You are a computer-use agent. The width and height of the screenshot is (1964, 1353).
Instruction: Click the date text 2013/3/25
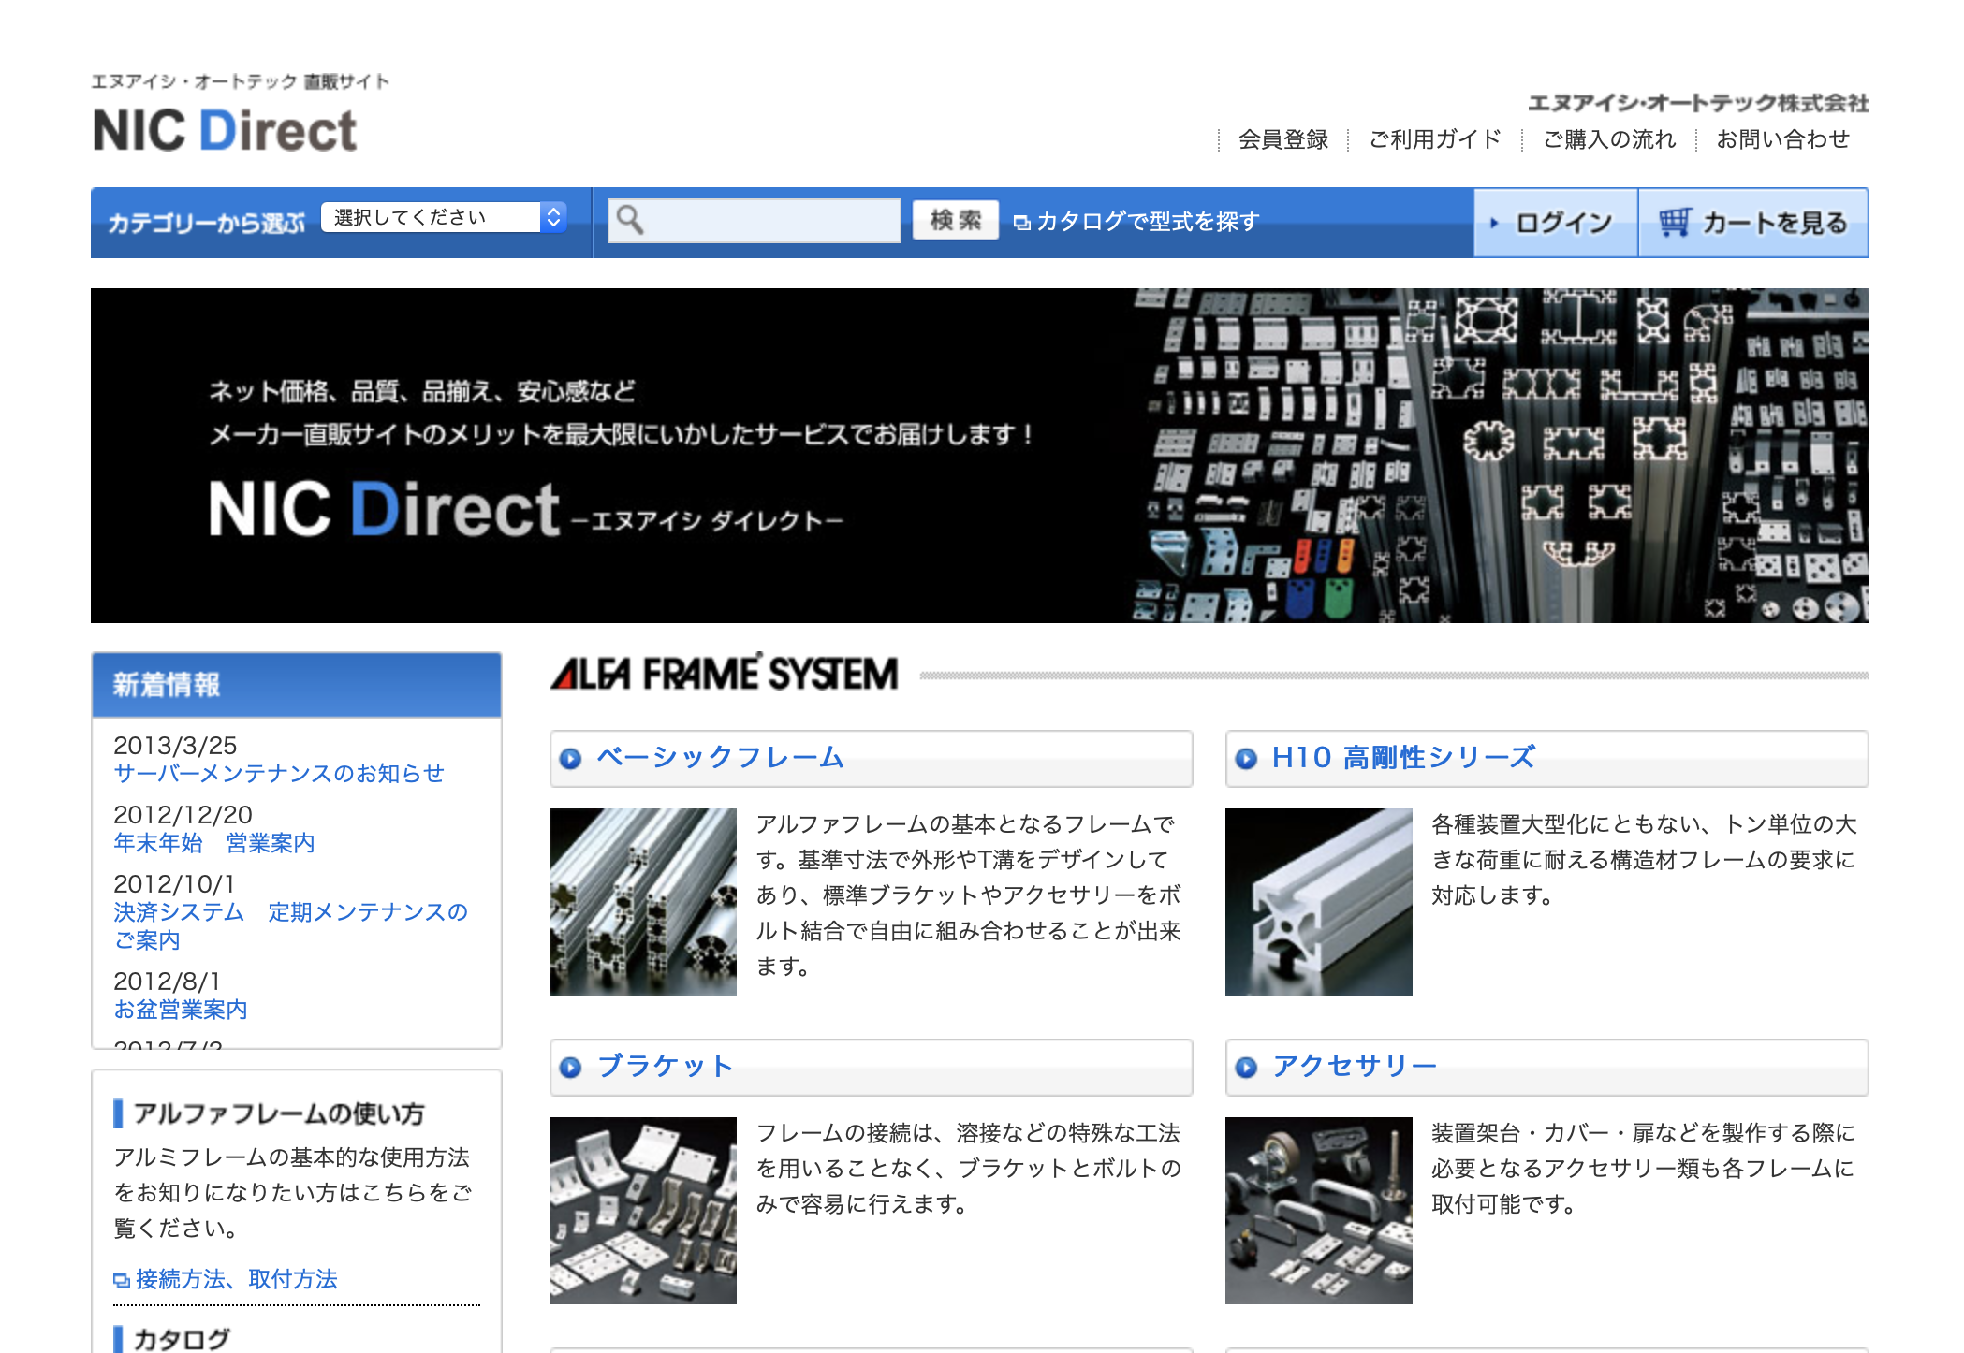(x=175, y=746)
